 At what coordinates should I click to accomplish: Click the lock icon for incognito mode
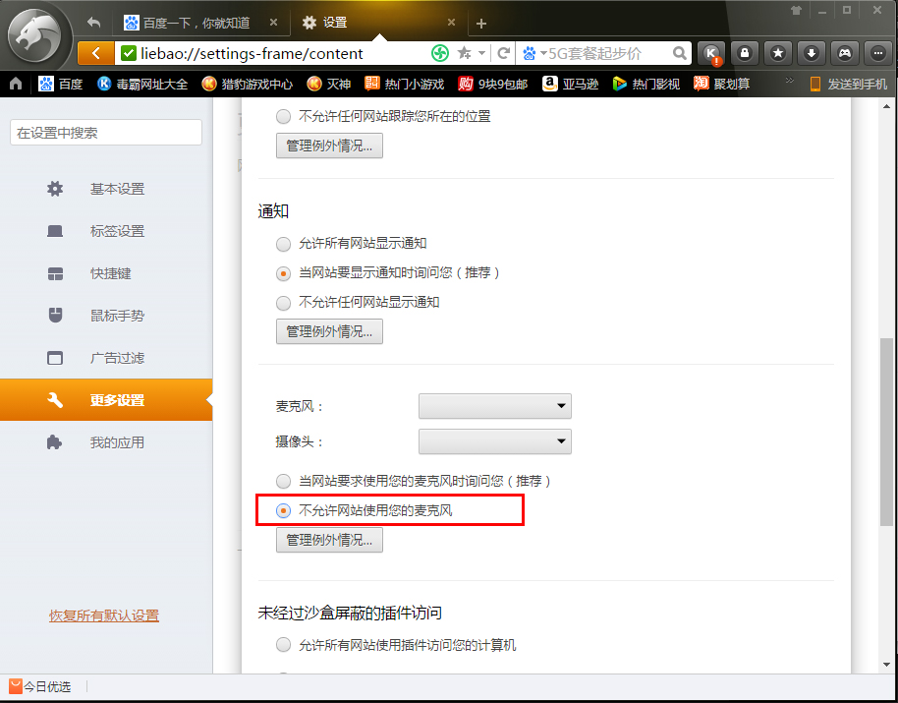coord(744,53)
